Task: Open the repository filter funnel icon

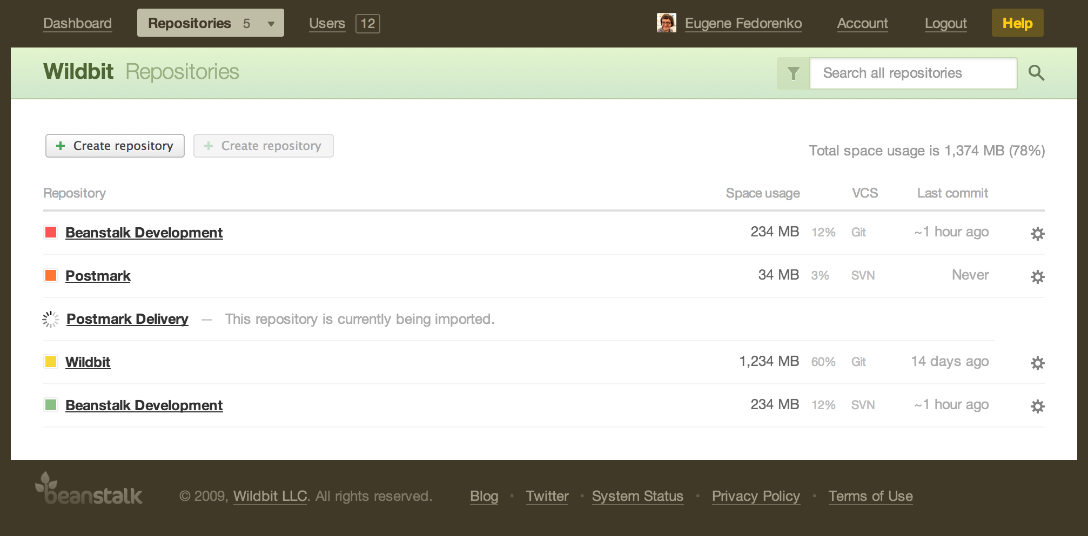Action: click(793, 73)
